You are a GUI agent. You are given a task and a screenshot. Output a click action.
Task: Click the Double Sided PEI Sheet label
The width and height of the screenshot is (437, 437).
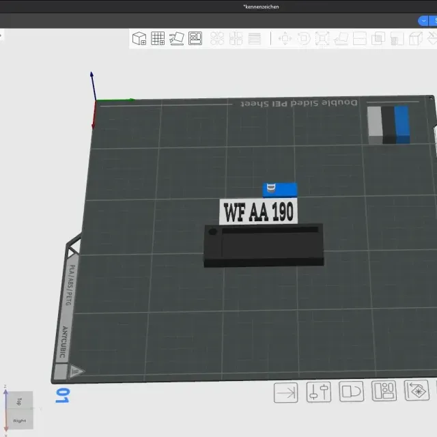299,103
